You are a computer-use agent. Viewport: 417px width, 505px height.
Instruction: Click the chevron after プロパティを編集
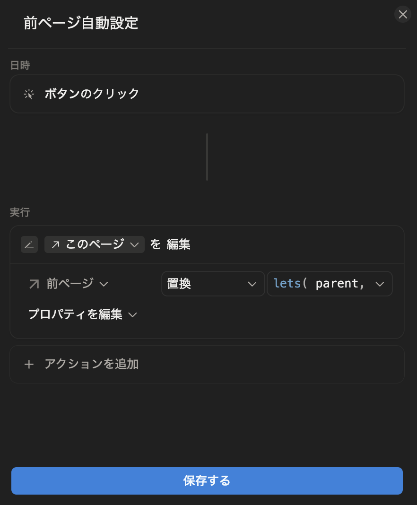(133, 314)
